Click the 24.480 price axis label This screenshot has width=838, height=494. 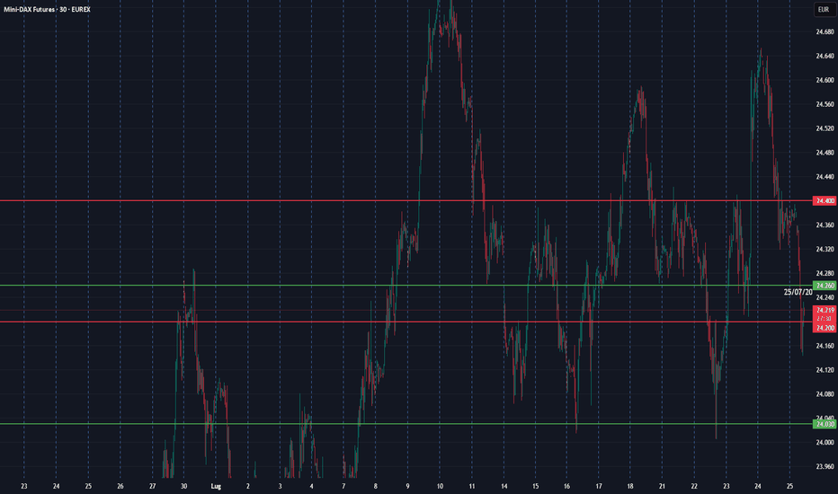point(825,153)
